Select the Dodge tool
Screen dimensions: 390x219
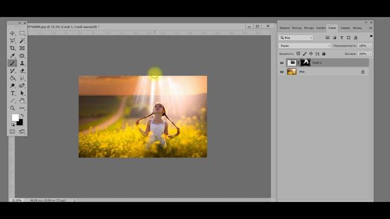(12, 86)
